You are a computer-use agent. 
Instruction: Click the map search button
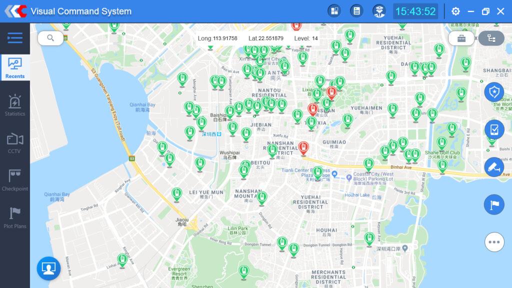pyautogui.click(x=50, y=38)
